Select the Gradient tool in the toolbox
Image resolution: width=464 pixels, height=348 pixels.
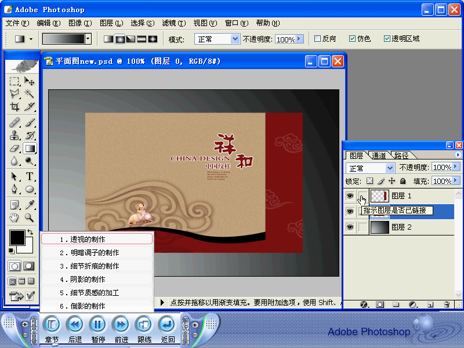pos(30,148)
